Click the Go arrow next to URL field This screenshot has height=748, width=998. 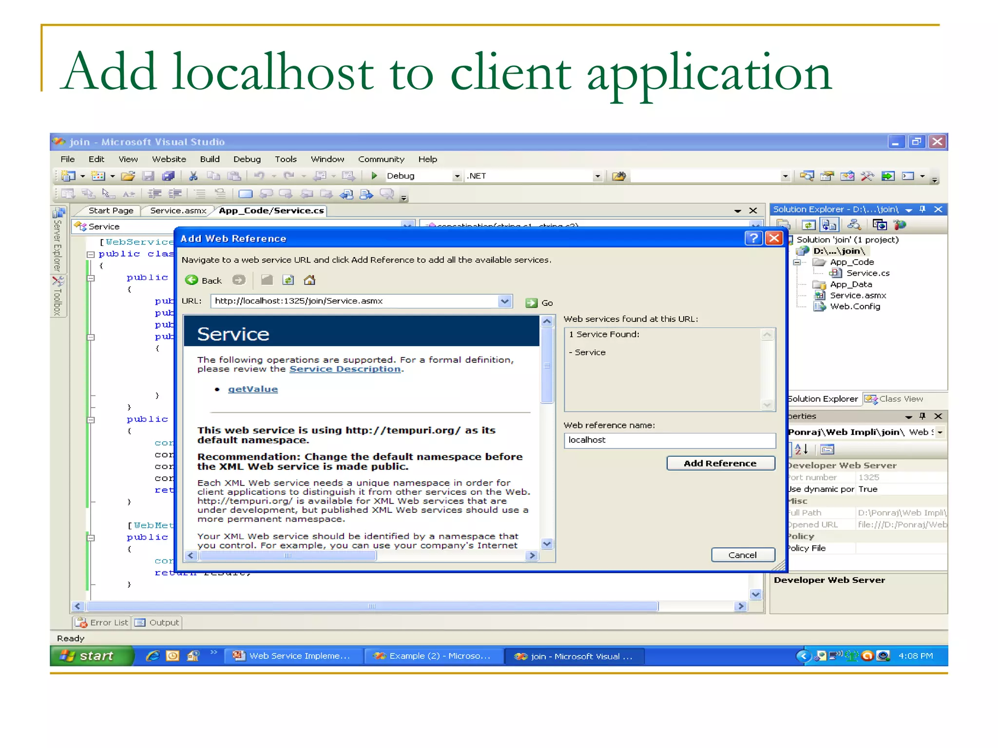531,303
